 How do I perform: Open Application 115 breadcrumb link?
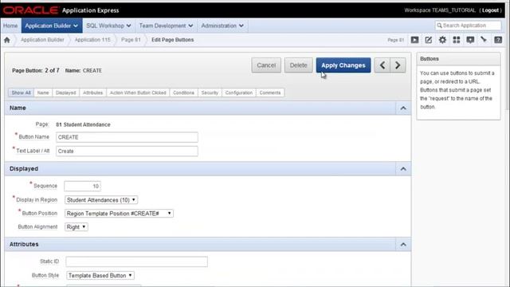pyautogui.click(x=92, y=40)
